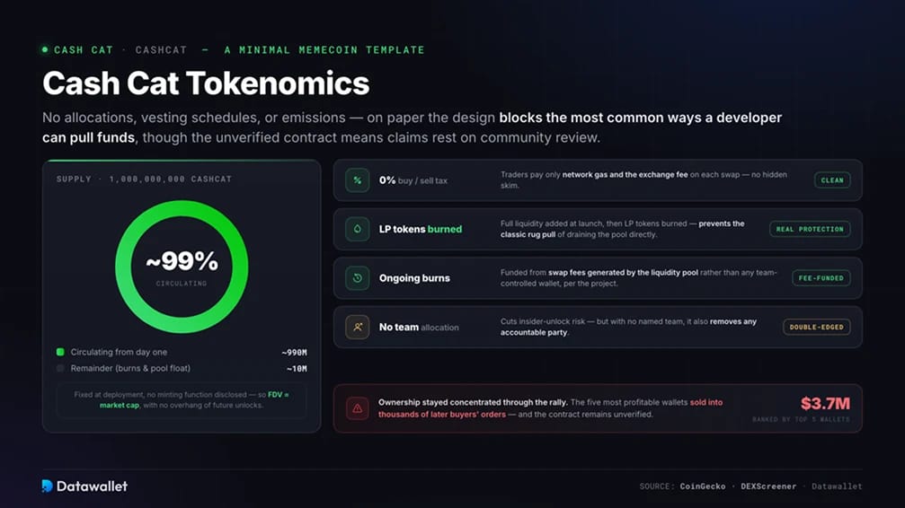Click the Cash Cat Tokenomics heading

pyautogui.click(x=206, y=83)
